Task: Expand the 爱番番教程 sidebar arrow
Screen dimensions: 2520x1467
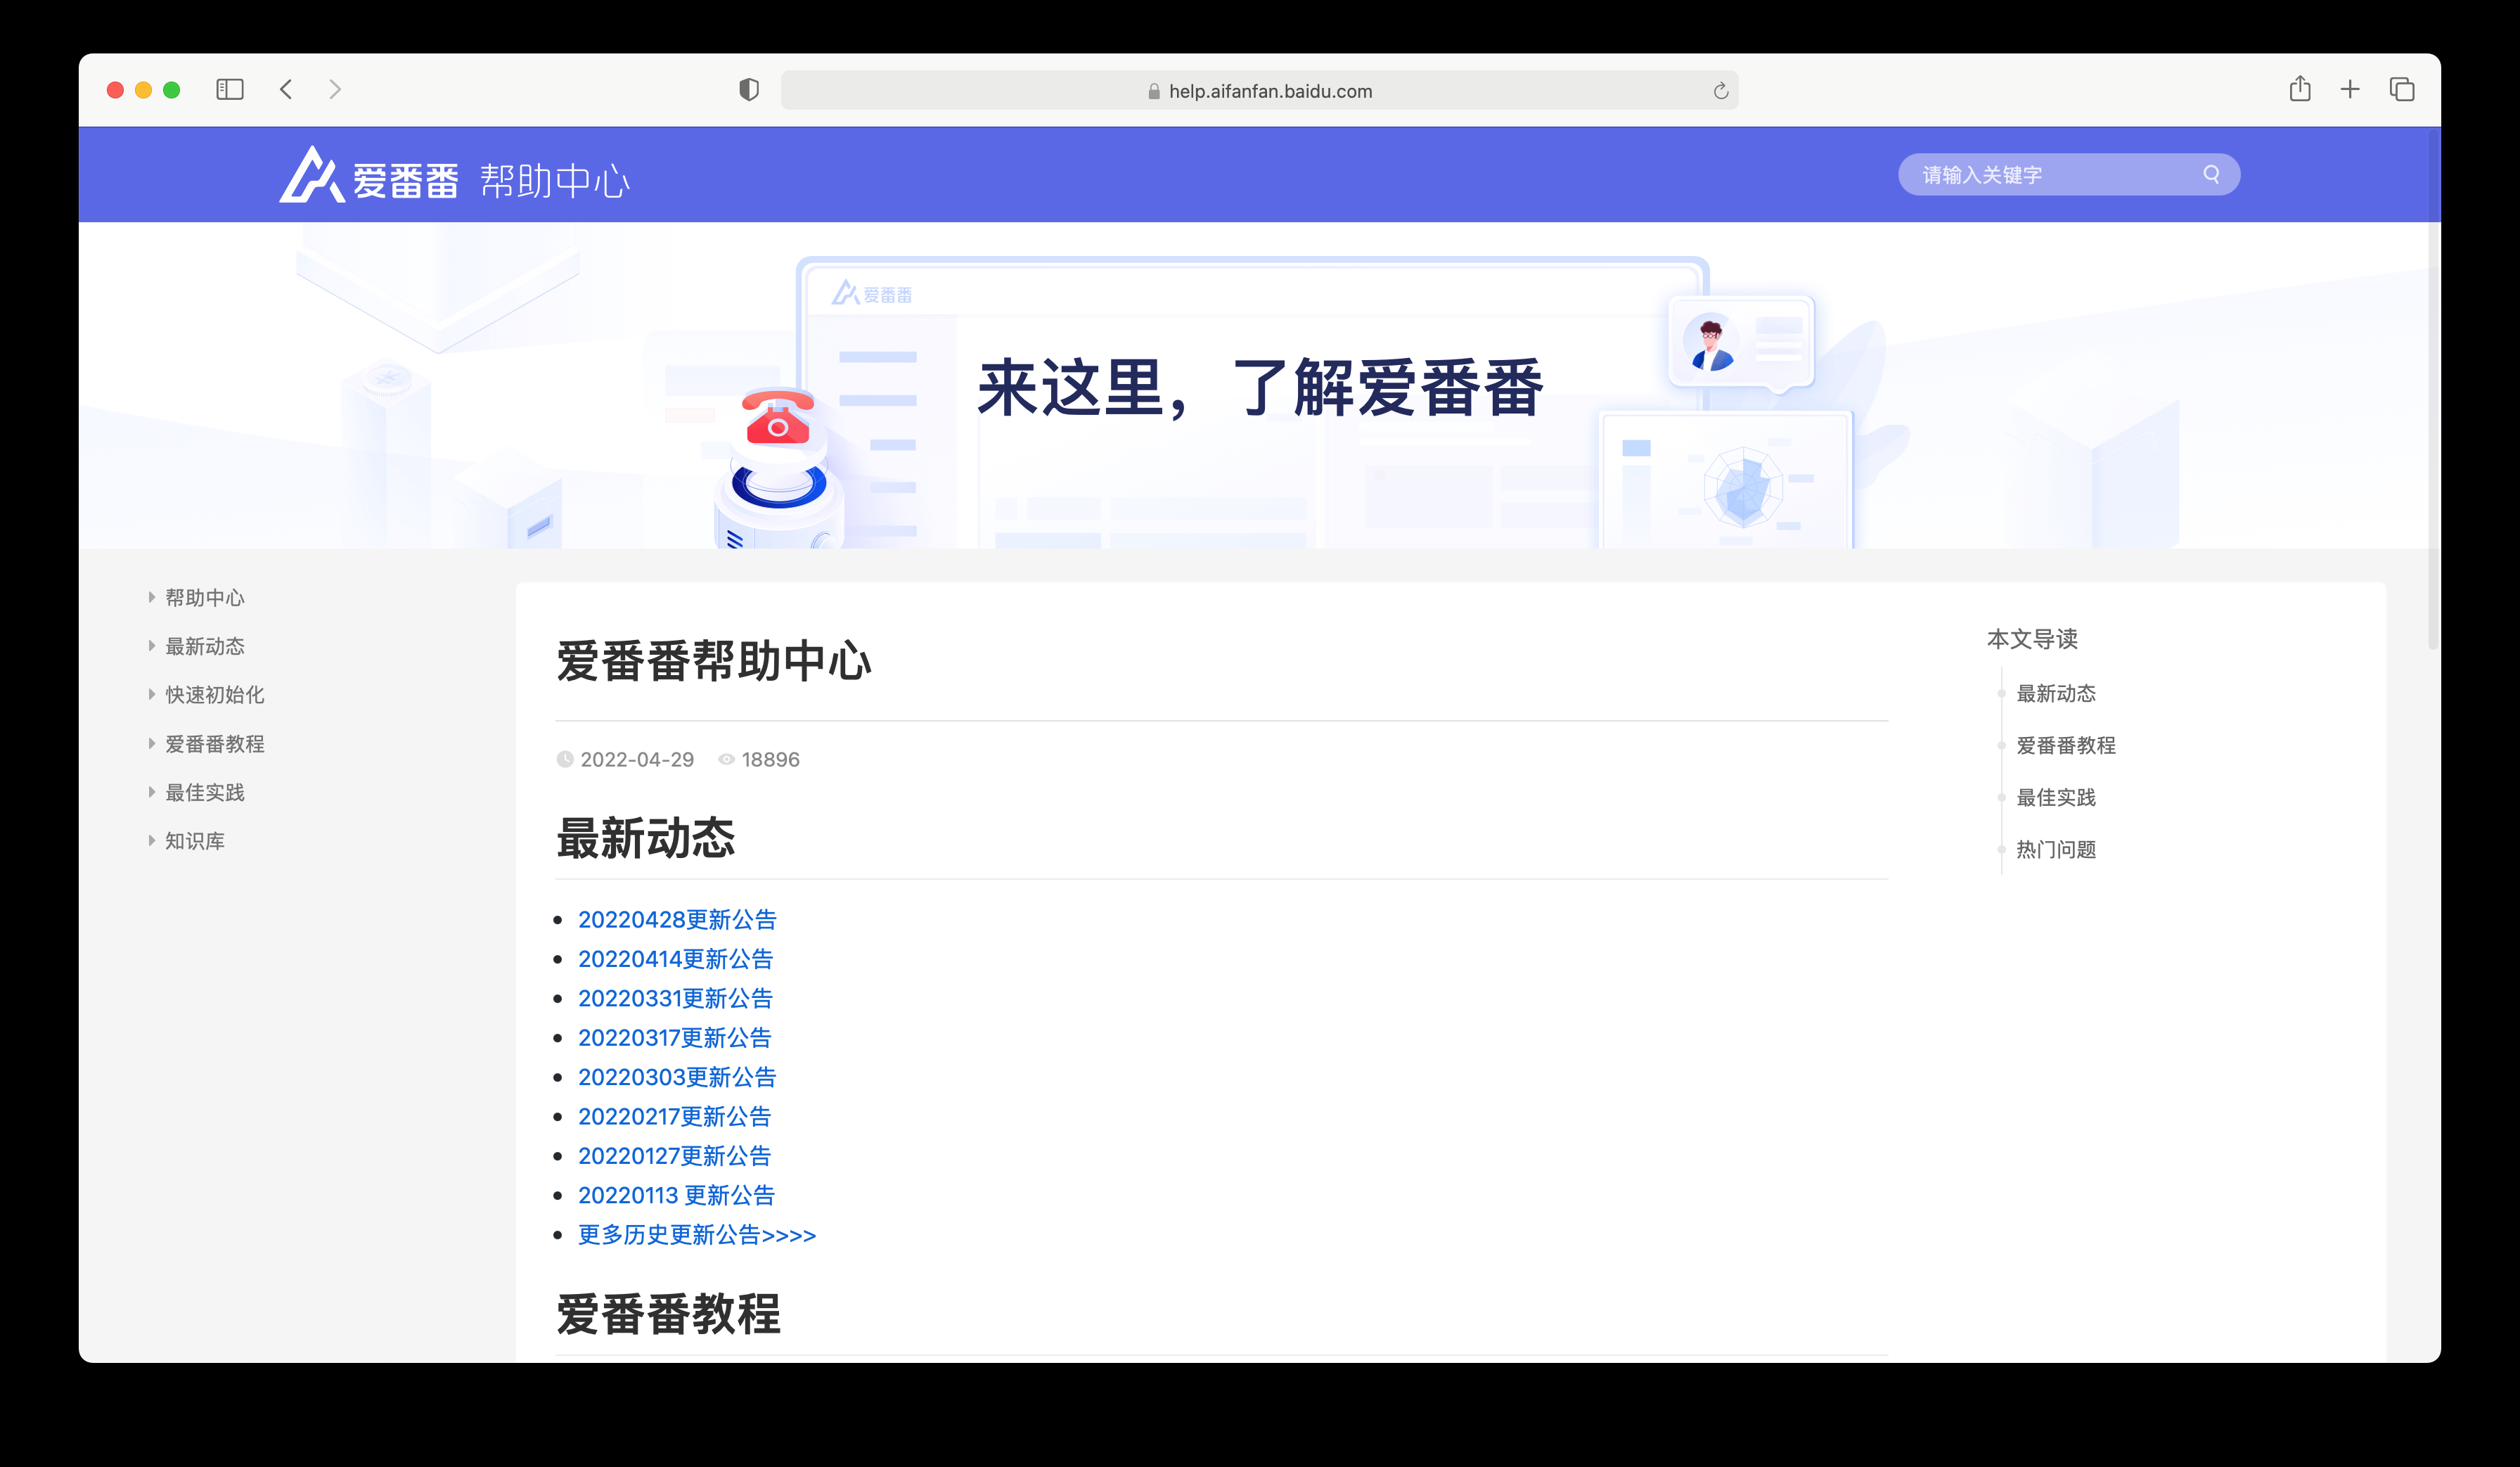Action: pos(151,743)
